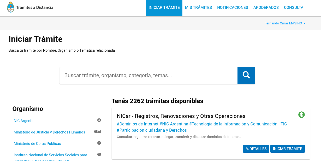View DETALLES of the NICar trámite
This screenshot has width=321, height=161.
[x=256, y=149]
